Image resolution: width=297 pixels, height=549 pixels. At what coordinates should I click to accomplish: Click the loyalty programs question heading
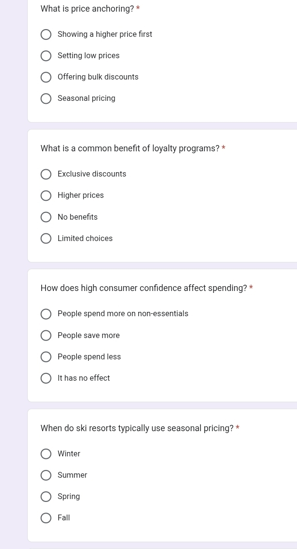(130, 148)
